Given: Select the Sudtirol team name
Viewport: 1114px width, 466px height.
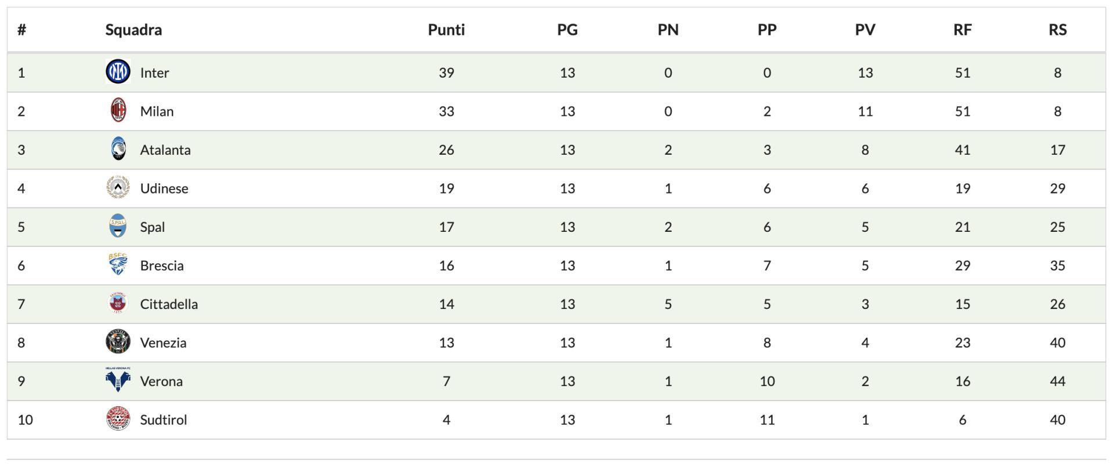Looking at the screenshot, I should pyautogui.click(x=164, y=420).
